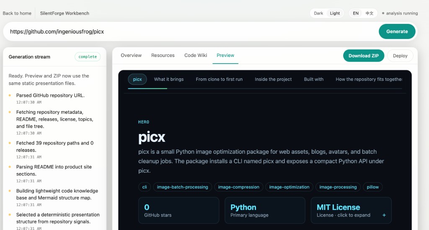429x230 pixels.
Task: Click 'Building lightweight code knowledge base' entry
Action: 57,194
